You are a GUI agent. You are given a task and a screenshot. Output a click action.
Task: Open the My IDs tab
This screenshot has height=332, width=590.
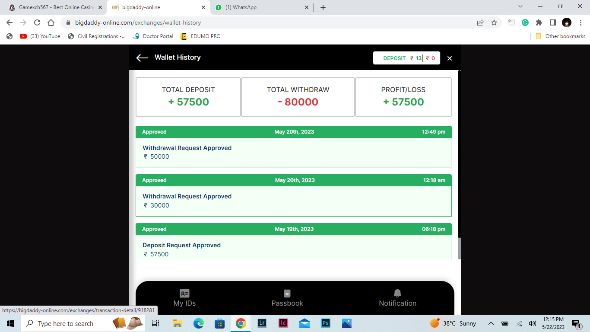point(184,298)
